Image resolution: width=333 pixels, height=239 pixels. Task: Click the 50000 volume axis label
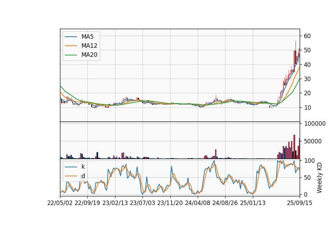pyautogui.click(x=313, y=141)
